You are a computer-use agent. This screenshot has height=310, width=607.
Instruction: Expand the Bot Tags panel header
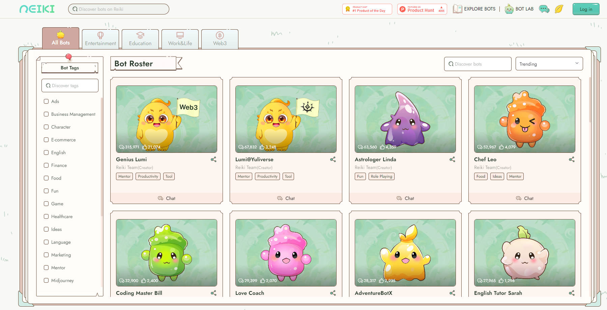pyautogui.click(x=70, y=68)
